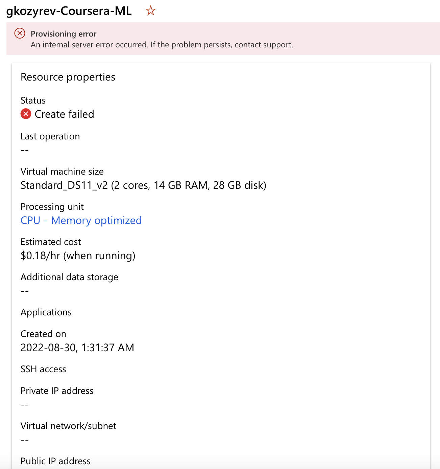
Task: Click the Virtual machine size value text
Action: click(143, 185)
